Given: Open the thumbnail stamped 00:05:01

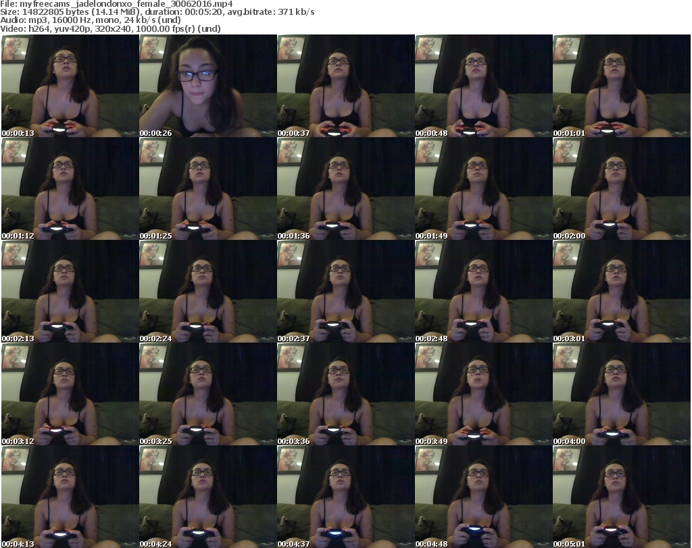Looking at the screenshot, I should tap(622, 497).
